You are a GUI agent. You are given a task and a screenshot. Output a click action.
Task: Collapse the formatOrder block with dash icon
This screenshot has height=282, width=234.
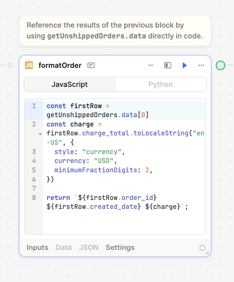point(151,65)
